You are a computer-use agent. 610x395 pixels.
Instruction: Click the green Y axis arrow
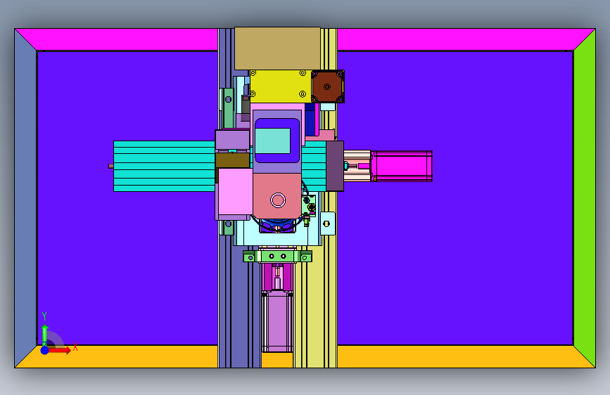[45, 334]
